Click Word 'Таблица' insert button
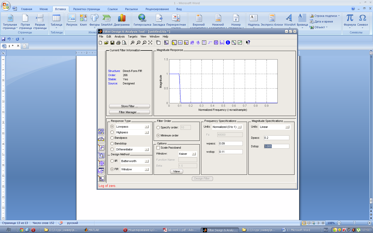373x233 pixels. [x=56, y=22]
